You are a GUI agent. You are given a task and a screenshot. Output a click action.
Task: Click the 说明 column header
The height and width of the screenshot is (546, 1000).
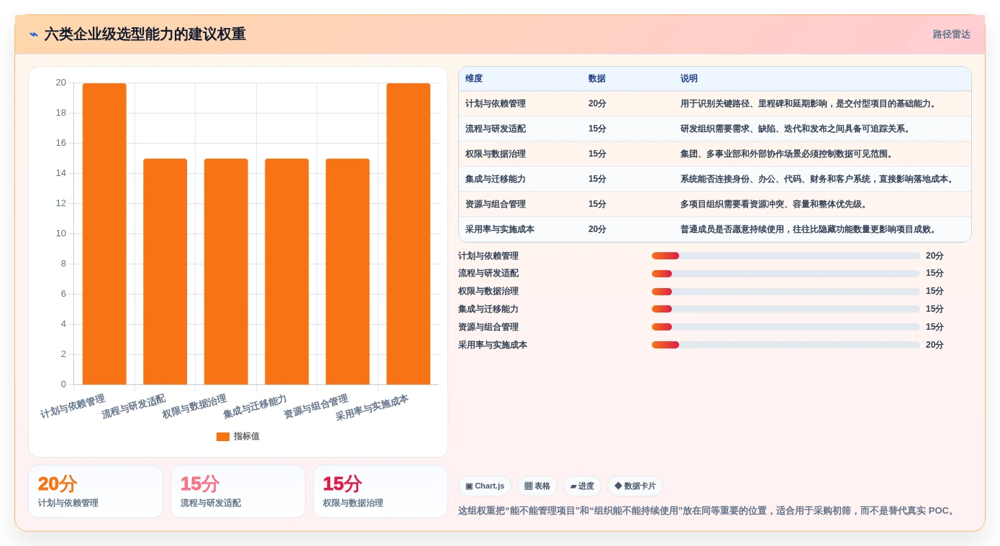point(689,79)
